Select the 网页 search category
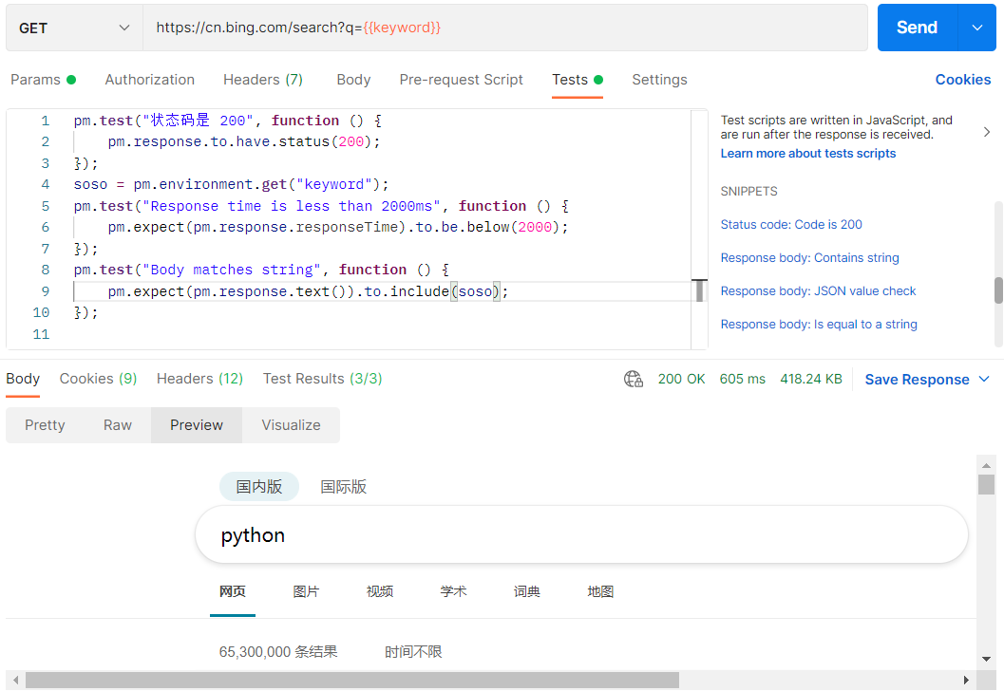 pos(233,592)
